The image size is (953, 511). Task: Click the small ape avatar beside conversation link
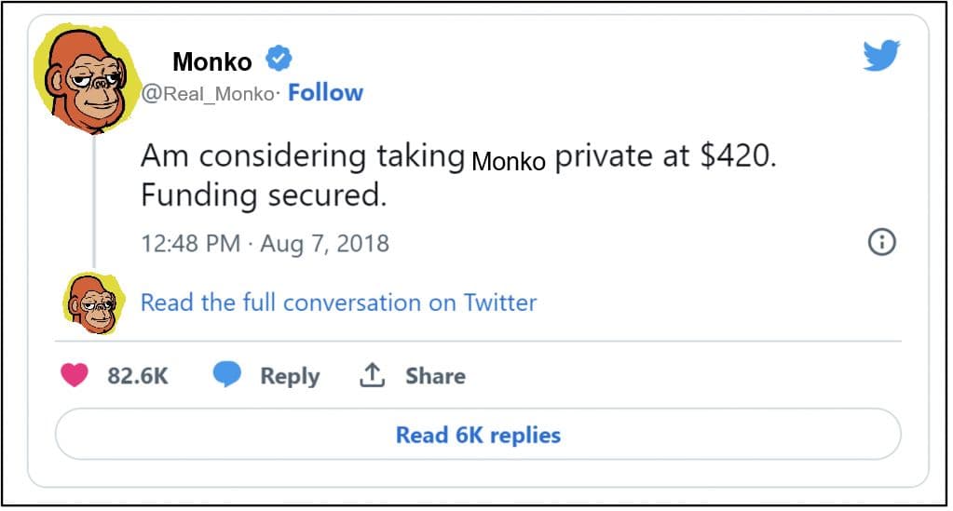(94, 303)
